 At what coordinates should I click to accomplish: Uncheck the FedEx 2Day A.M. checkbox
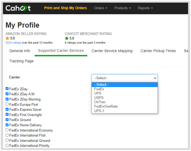7,94
